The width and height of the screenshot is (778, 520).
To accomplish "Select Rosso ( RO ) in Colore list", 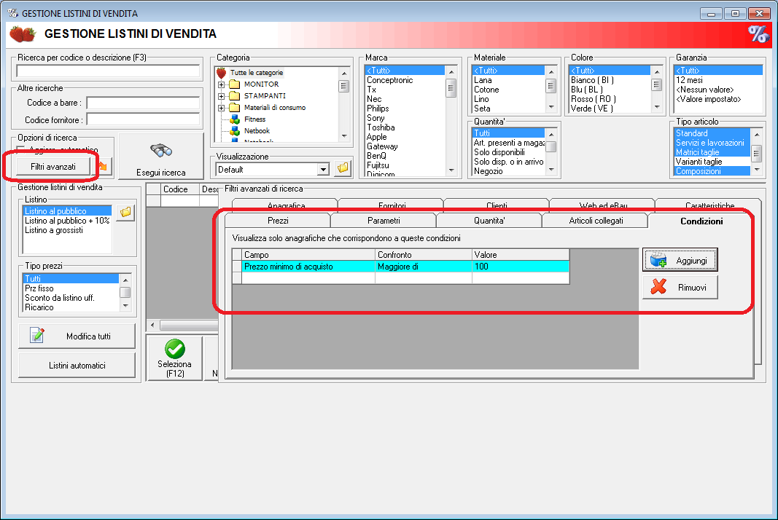I will point(593,98).
